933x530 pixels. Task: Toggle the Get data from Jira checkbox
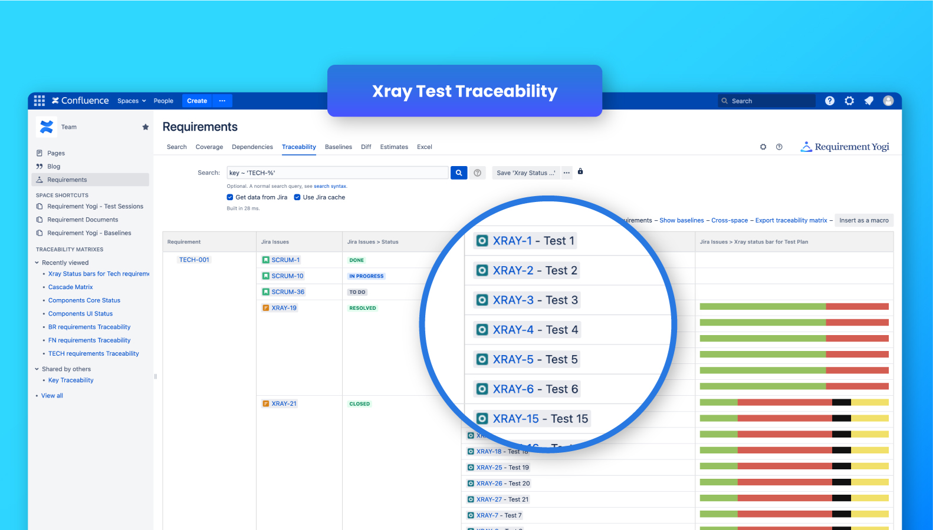point(230,197)
